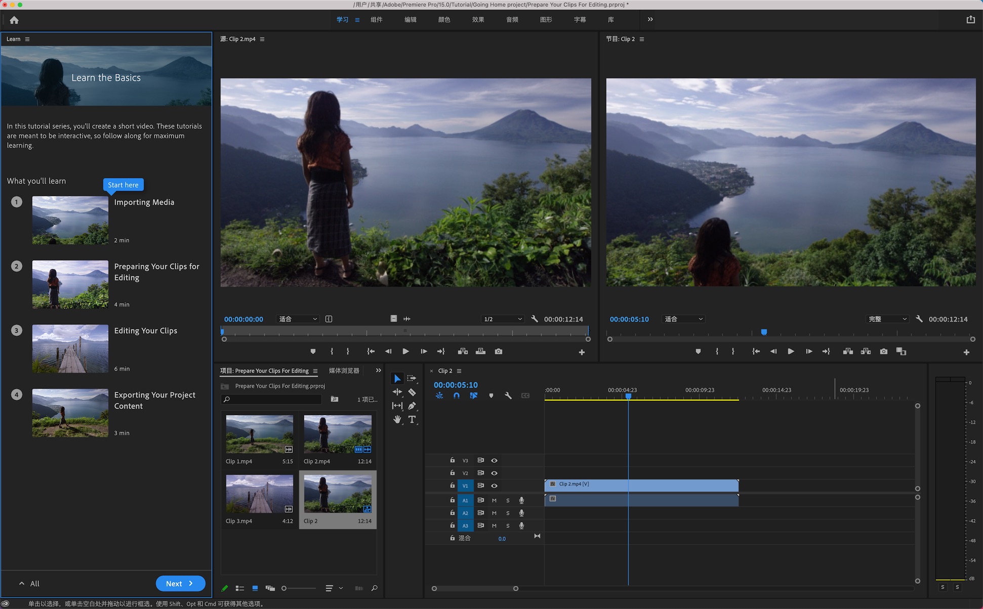Solo audio track A2
983x609 pixels.
click(508, 513)
